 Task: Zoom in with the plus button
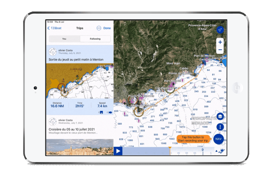pos(220,42)
